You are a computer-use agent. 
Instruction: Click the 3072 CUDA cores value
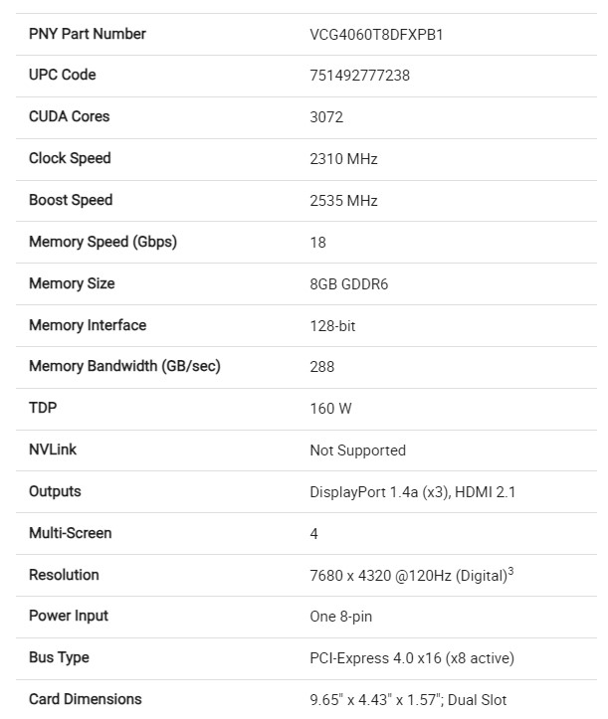click(326, 117)
